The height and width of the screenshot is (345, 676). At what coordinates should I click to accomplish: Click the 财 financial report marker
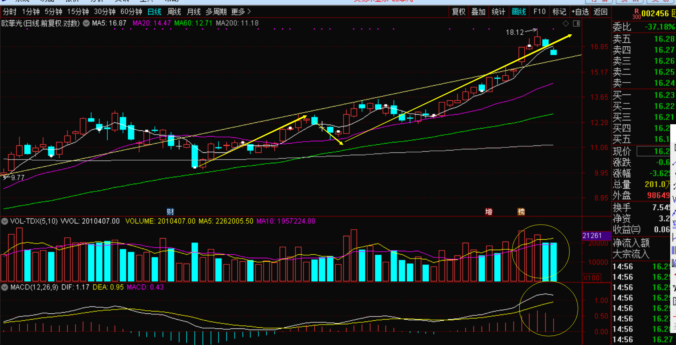(x=170, y=211)
